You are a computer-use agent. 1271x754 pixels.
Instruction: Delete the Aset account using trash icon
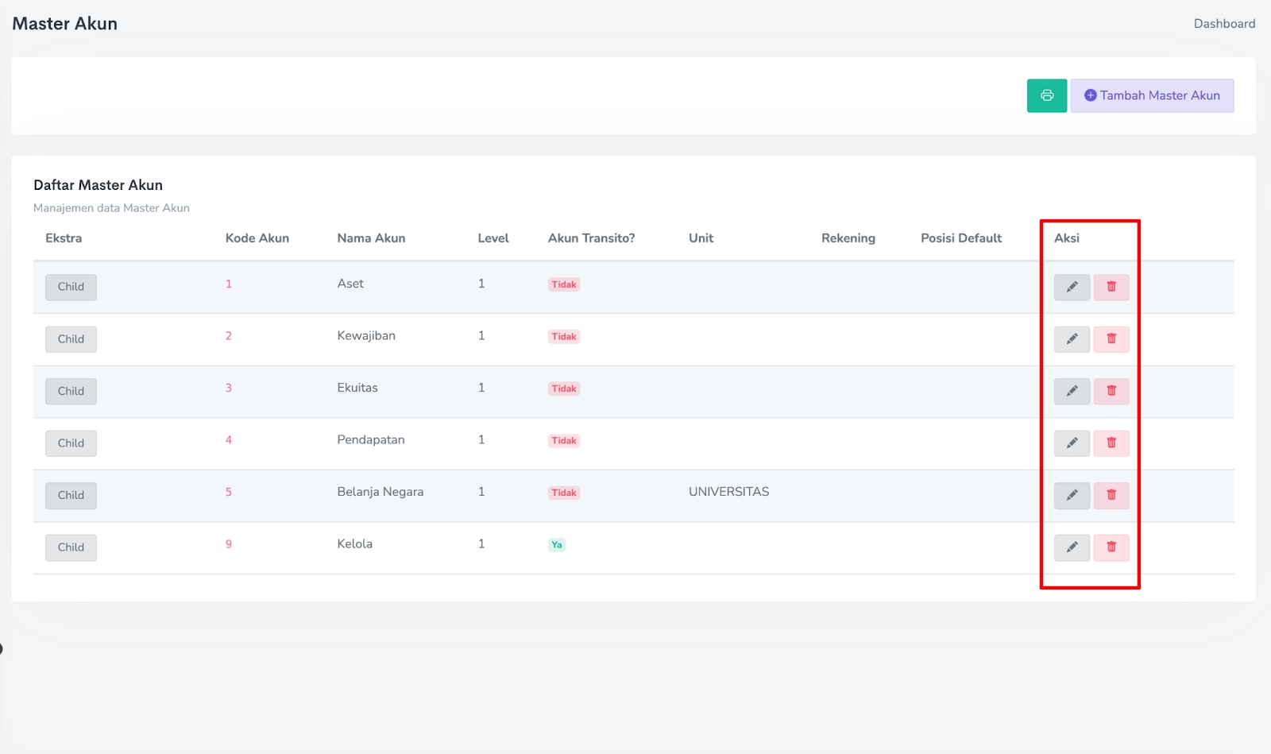[x=1111, y=287]
